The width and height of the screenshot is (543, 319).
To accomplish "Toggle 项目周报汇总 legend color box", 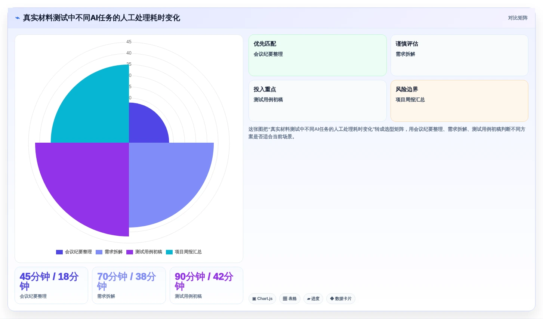I will coord(169,252).
